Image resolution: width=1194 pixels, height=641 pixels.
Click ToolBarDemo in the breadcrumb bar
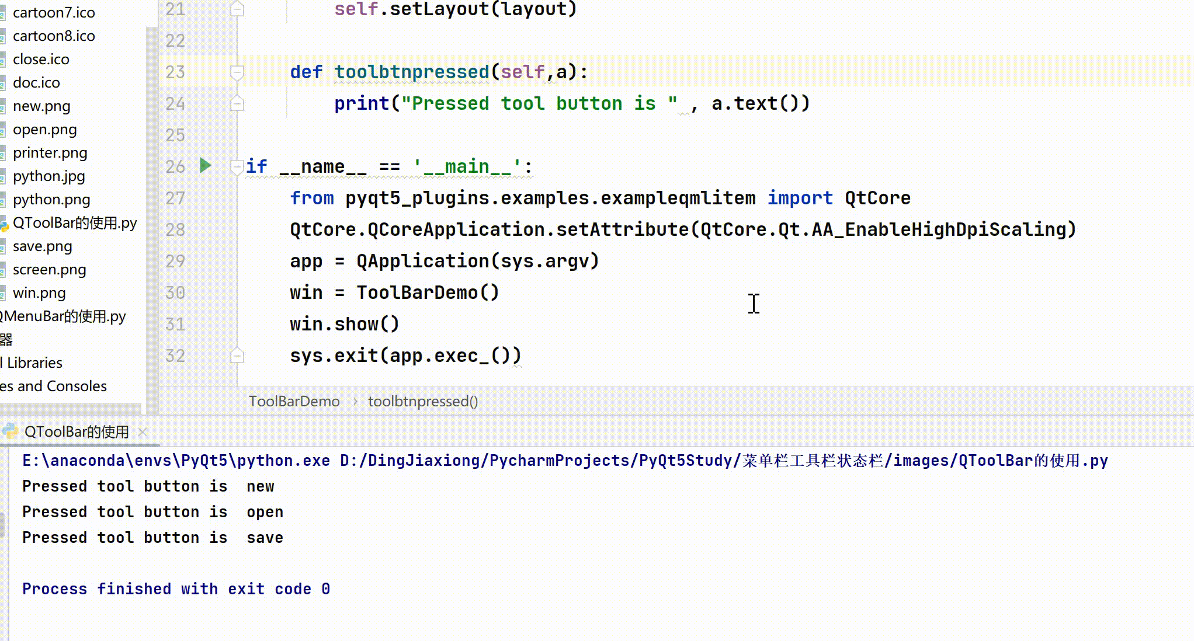(294, 402)
